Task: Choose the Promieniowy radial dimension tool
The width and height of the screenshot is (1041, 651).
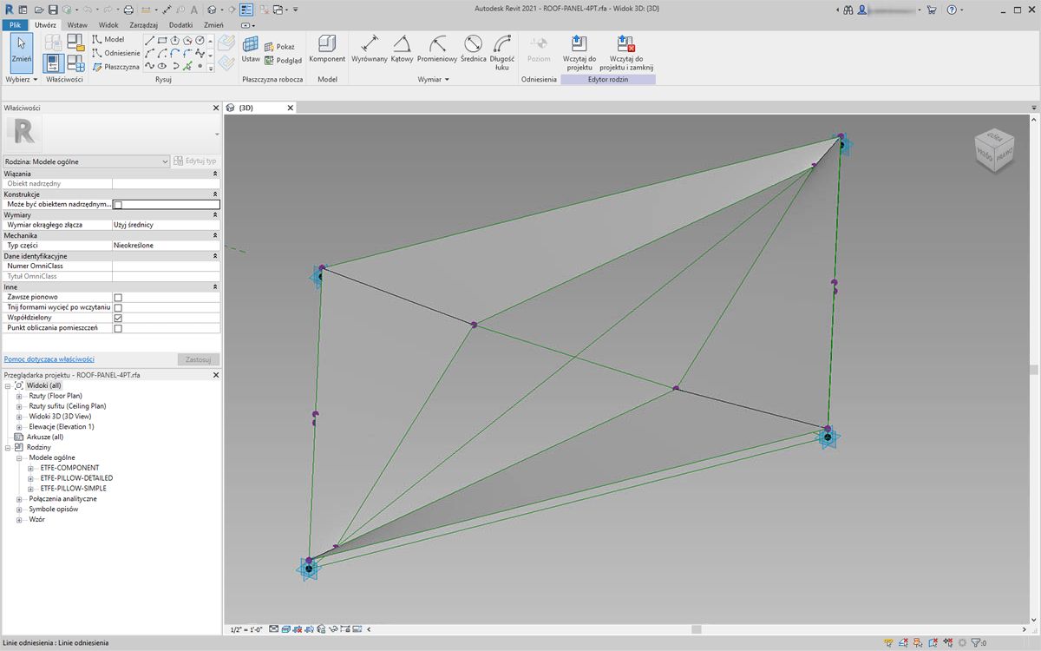Action: tap(437, 49)
